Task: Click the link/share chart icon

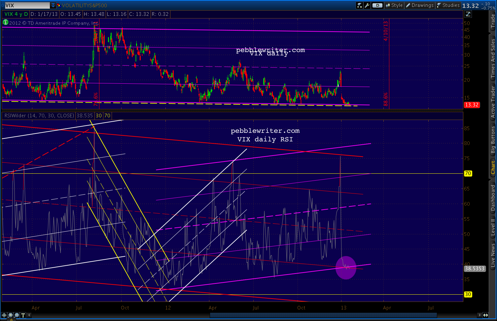Action: tap(359, 5)
